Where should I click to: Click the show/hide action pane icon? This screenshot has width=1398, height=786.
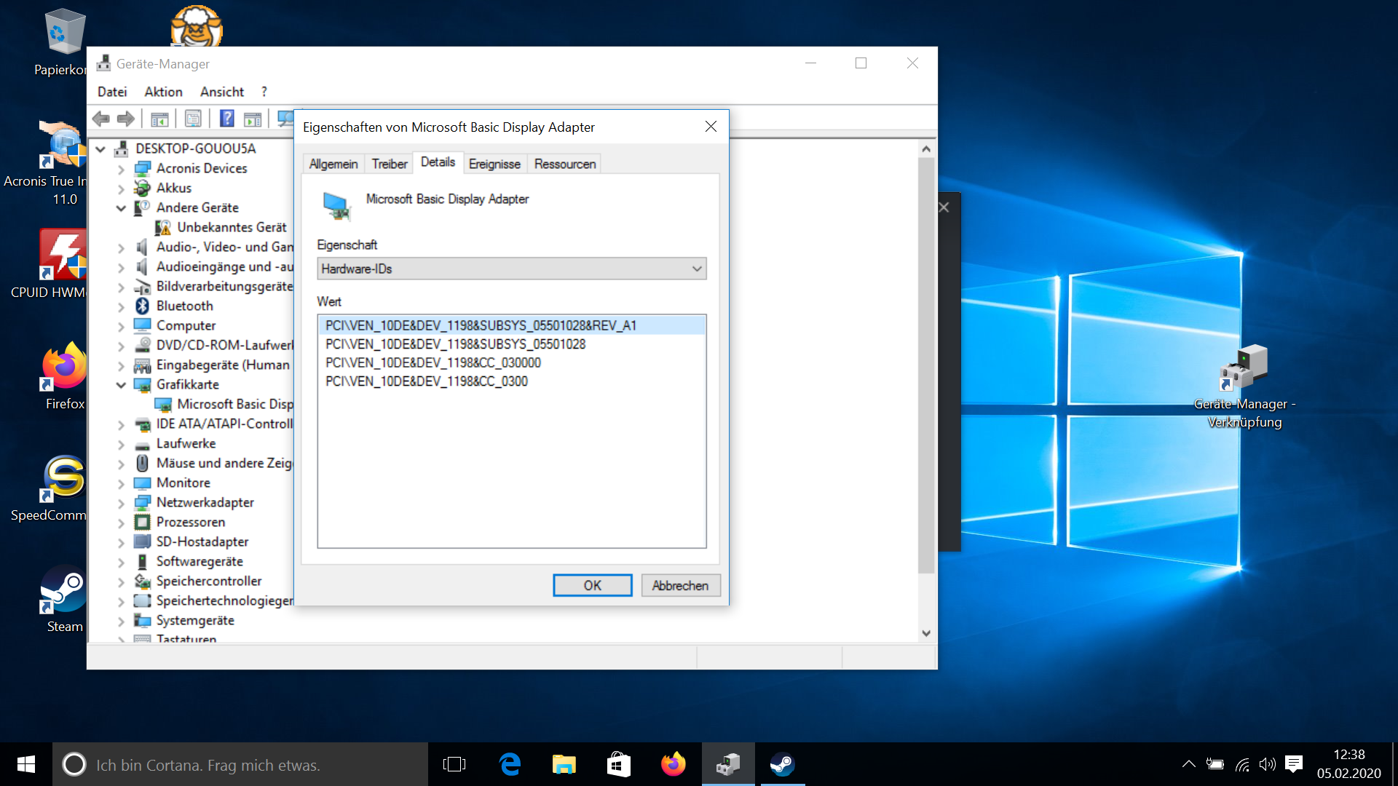tap(253, 119)
